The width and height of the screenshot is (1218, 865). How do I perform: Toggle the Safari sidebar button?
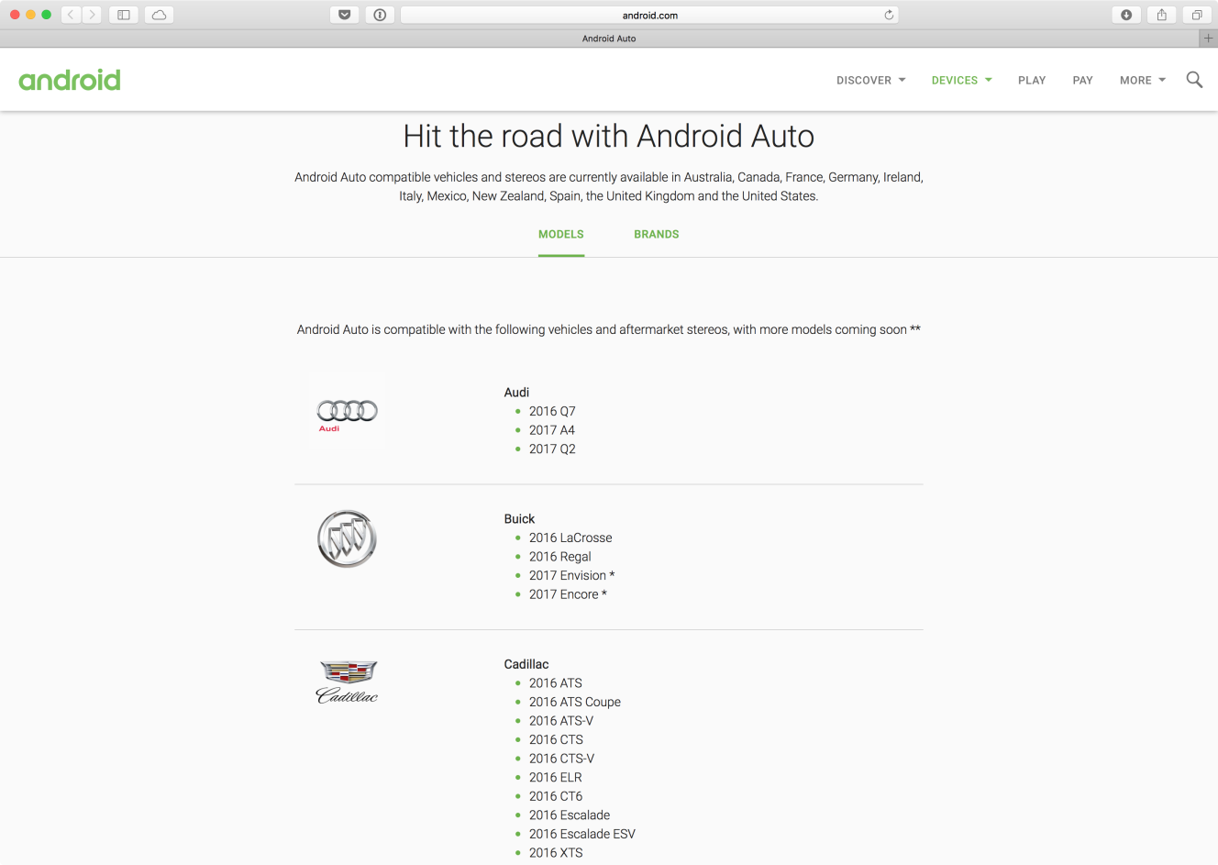click(124, 15)
